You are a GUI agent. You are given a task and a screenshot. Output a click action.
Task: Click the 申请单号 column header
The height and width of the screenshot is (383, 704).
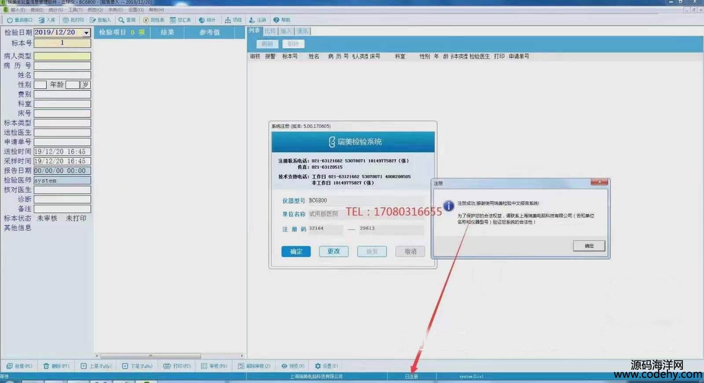point(519,56)
